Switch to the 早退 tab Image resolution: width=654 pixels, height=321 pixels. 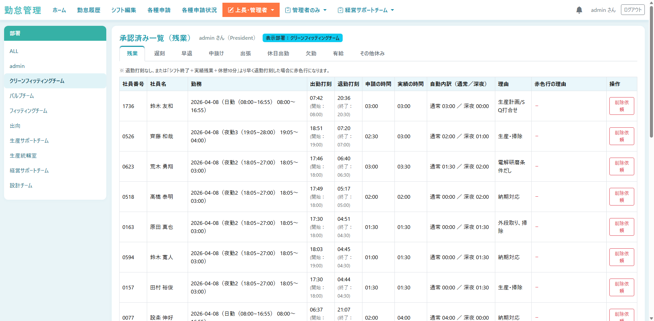[x=187, y=53]
